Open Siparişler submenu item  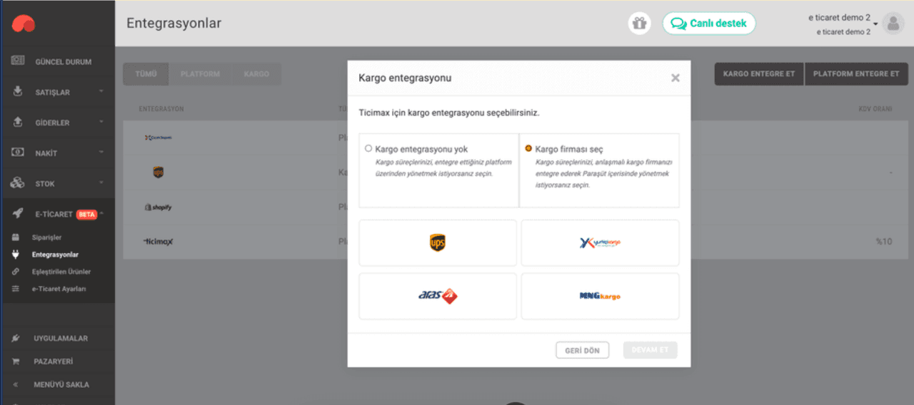pos(46,237)
